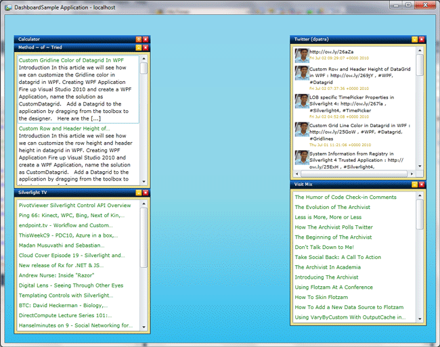The image size is (440, 347).
Task: Open Don't Talk Down to Me!
Action: 324,247
